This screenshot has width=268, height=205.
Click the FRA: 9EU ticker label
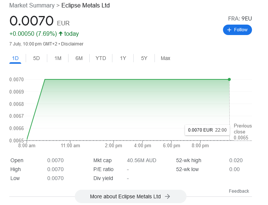240,19
